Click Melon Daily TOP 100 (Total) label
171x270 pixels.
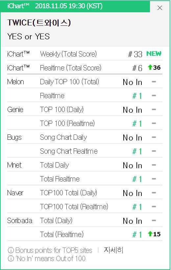69,82
